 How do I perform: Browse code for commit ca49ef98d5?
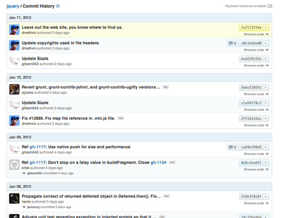[x=256, y=154]
